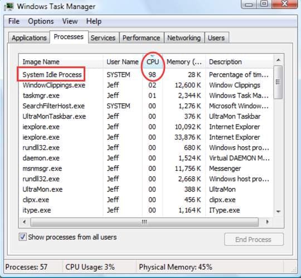
Task: Click CPU Usage: 3% in status bar
Action: point(90,267)
